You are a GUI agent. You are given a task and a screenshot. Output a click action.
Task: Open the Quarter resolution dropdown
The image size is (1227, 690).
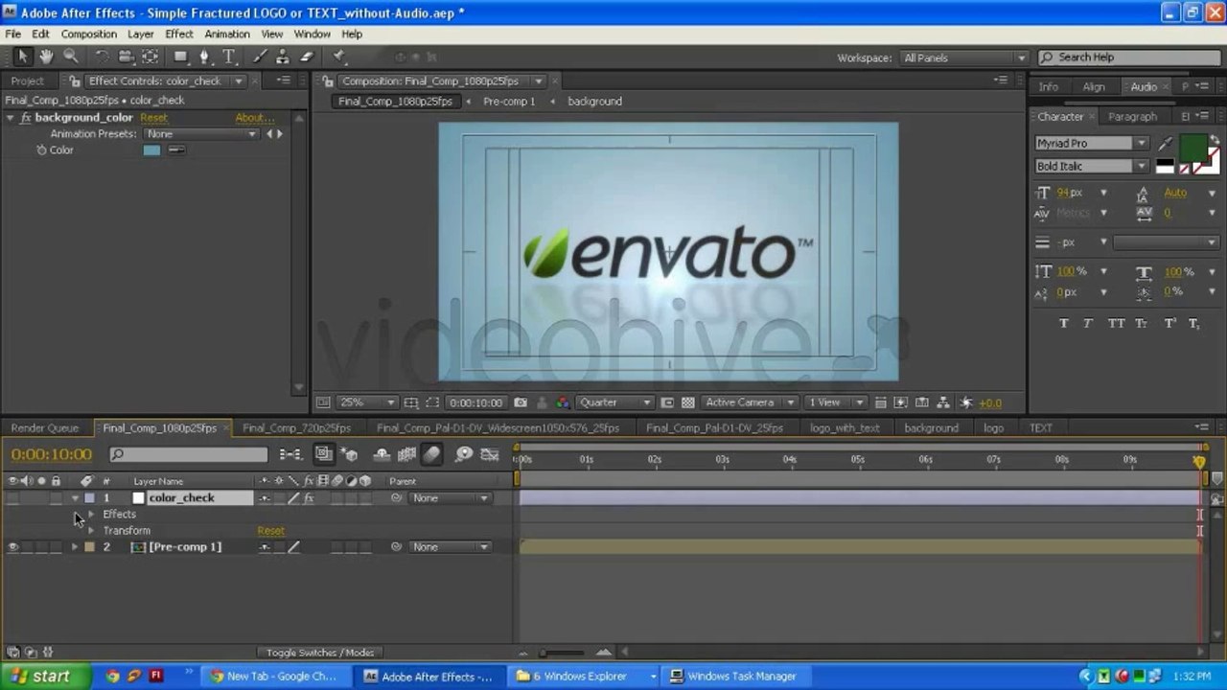tap(614, 402)
